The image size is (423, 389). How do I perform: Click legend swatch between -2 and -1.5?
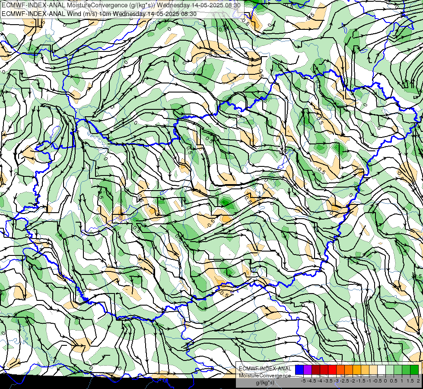click(357, 370)
